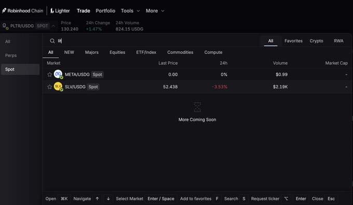Click the +1.47% 24h change
Screen dimensions: 353x205
coord(94,29)
